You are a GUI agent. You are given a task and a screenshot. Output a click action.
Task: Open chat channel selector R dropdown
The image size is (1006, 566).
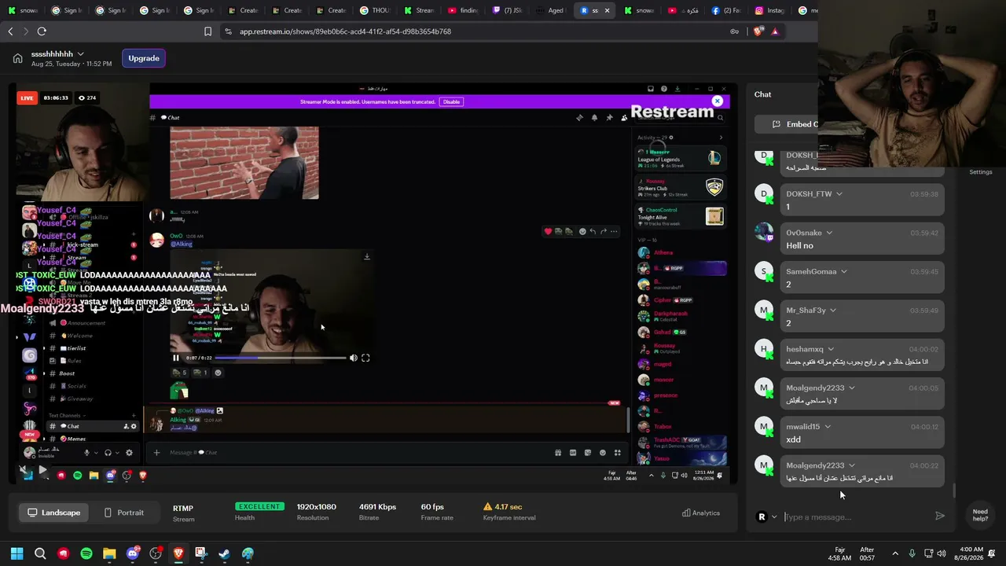coord(767,516)
